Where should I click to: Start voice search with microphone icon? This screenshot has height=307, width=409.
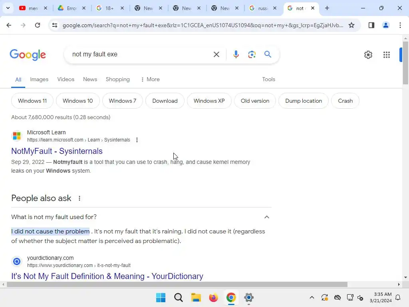point(236,54)
